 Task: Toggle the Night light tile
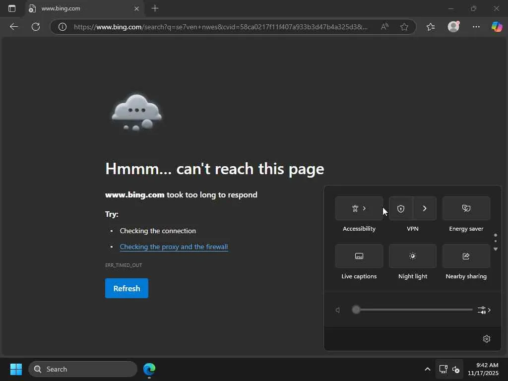tap(412, 256)
